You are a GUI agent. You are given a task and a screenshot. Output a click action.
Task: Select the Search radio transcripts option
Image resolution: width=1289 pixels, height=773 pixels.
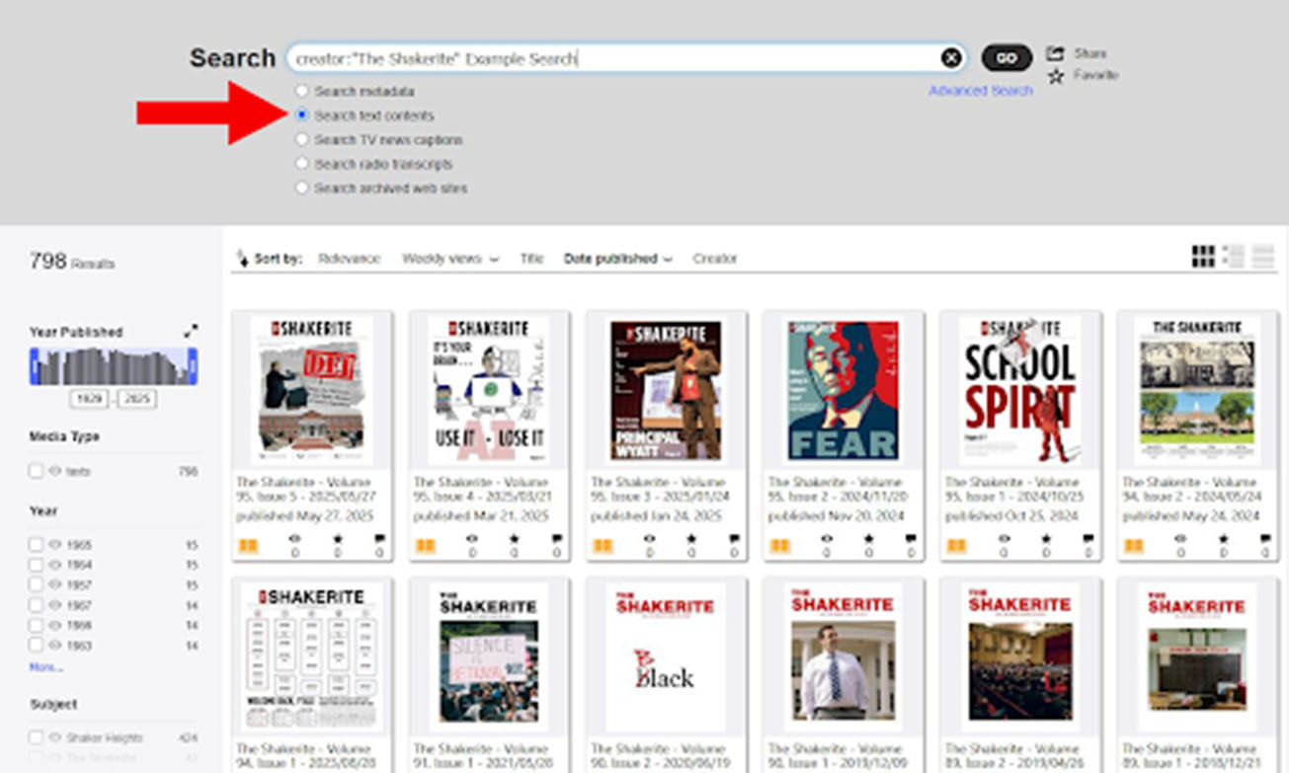pos(302,164)
